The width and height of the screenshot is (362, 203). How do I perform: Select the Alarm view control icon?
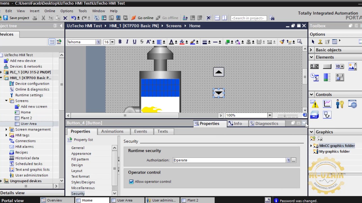314,104
